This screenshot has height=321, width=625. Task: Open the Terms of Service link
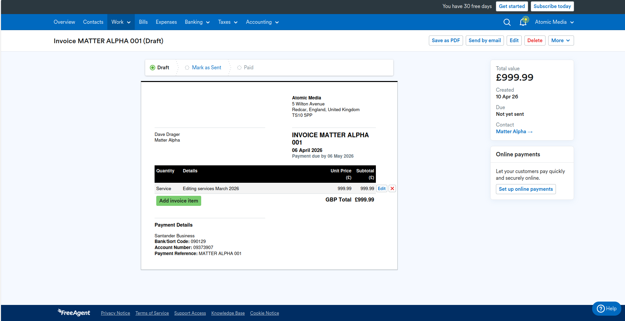pyautogui.click(x=152, y=313)
